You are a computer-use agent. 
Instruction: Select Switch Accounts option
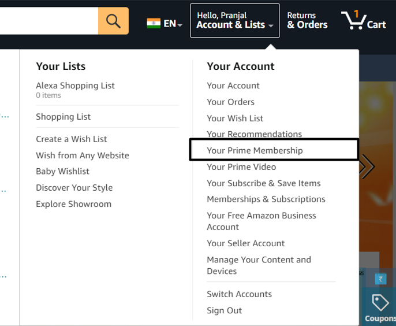[239, 294]
